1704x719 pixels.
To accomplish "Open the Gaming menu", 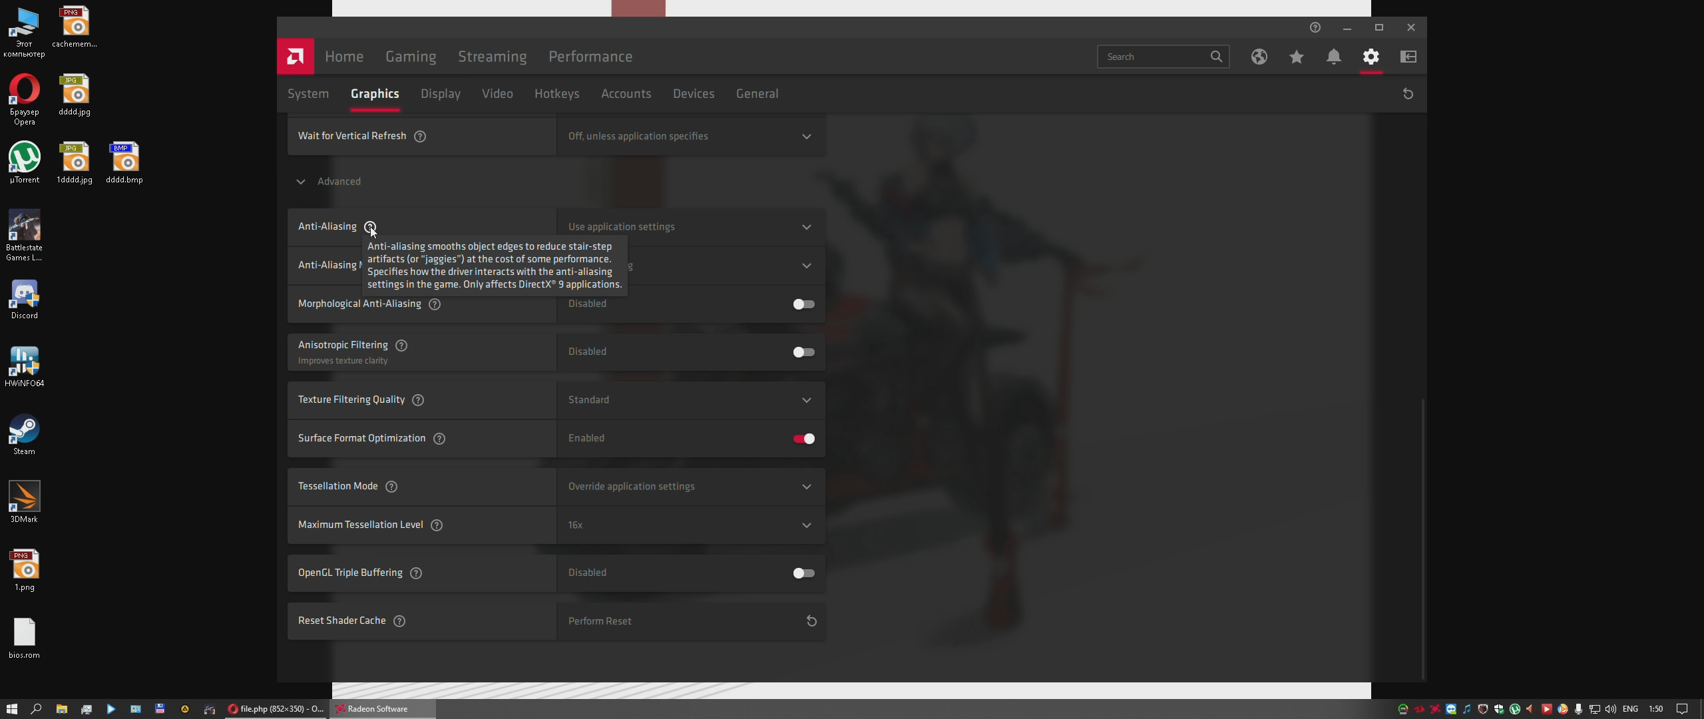I will pos(411,57).
